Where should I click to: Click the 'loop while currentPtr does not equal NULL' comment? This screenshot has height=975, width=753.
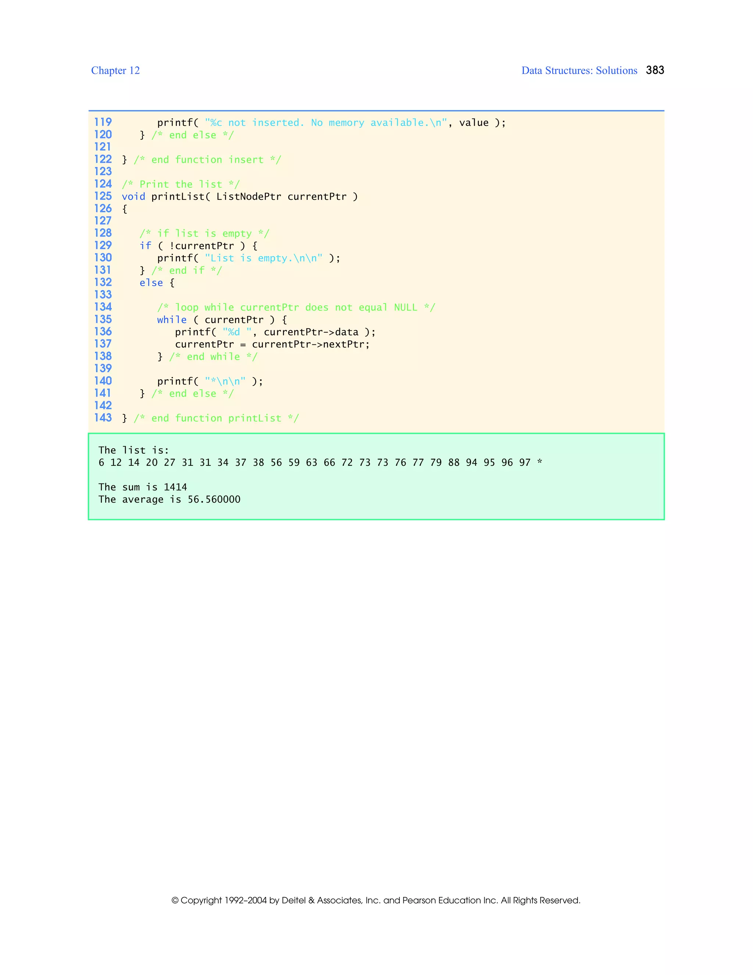(x=296, y=307)
